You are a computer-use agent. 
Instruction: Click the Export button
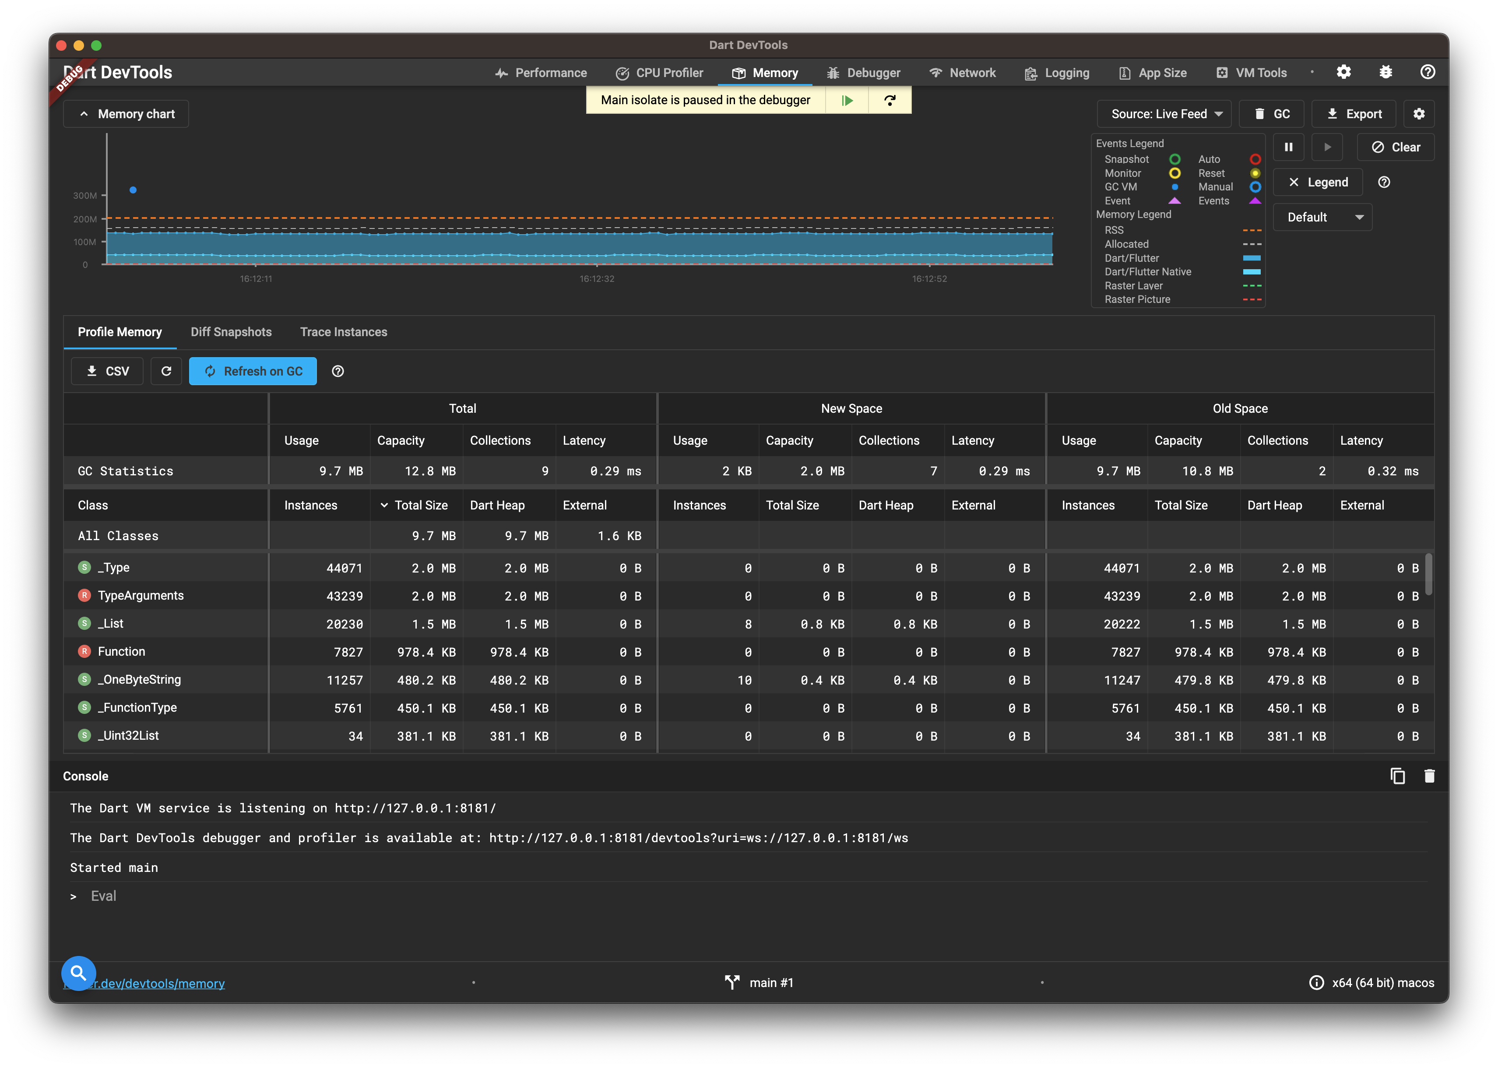pyautogui.click(x=1354, y=114)
